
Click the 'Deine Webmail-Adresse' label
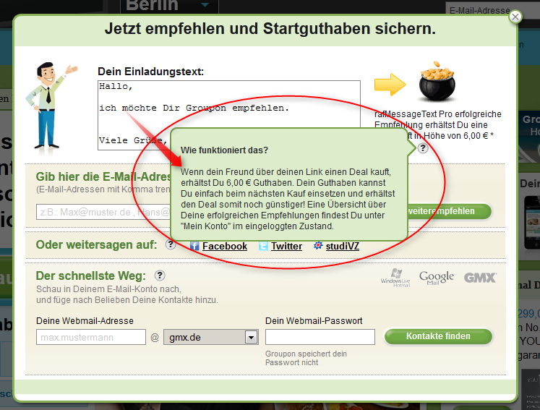85,321
